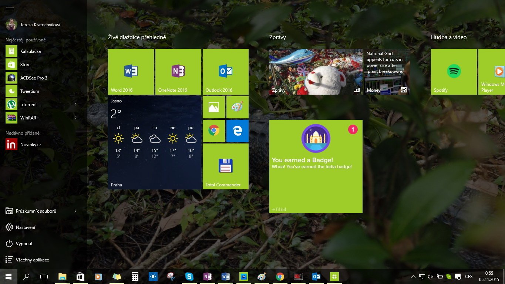
Task: Click the Živé dlaždice přehledně group title
Action: click(137, 37)
